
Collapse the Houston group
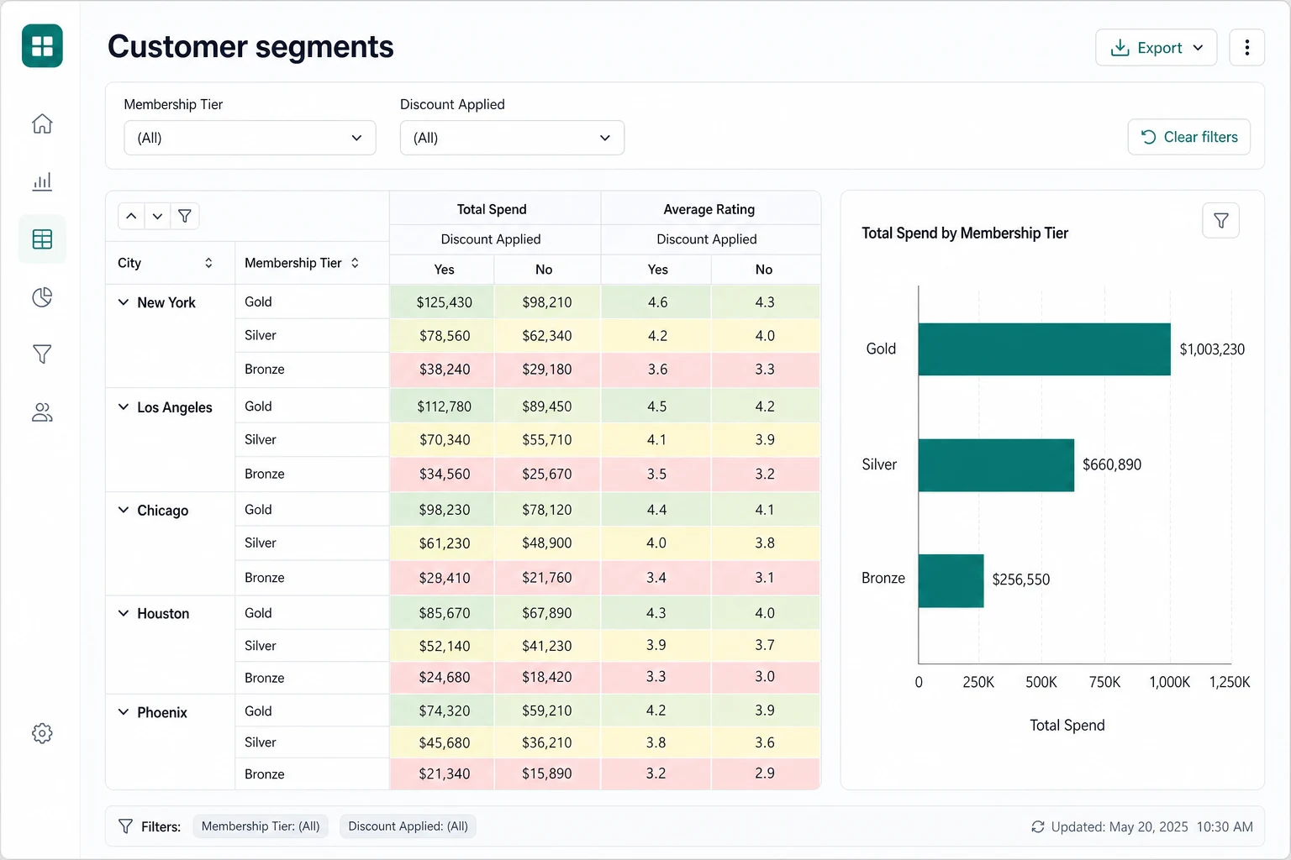pyautogui.click(x=124, y=613)
